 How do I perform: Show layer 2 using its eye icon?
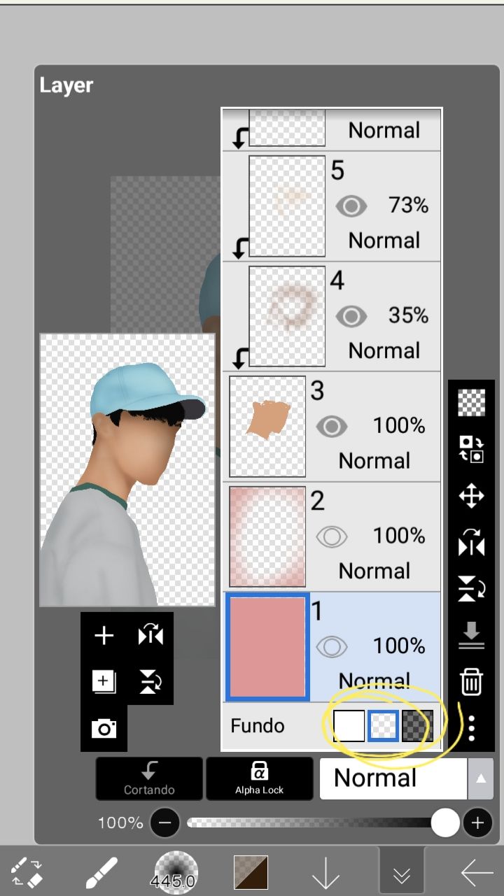(x=332, y=536)
